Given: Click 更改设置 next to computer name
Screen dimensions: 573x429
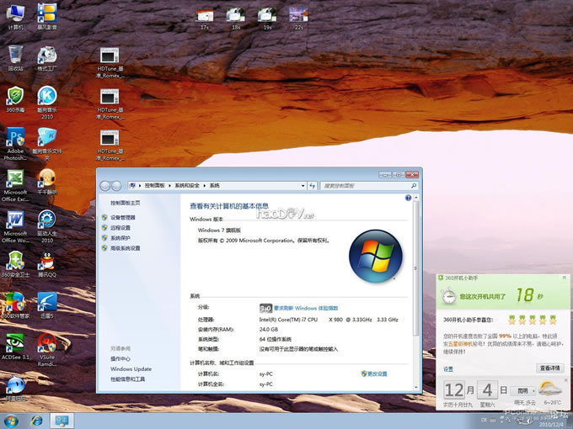Looking at the screenshot, I should pos(374,373).
